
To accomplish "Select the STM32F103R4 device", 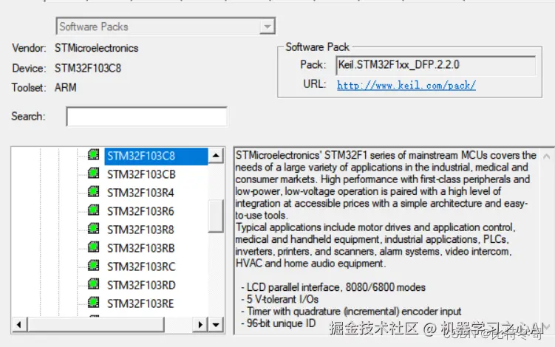I will [x=140, y=193].
